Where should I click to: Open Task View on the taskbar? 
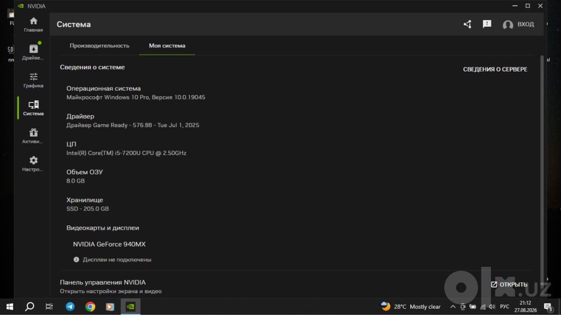[x=49, y=307]
